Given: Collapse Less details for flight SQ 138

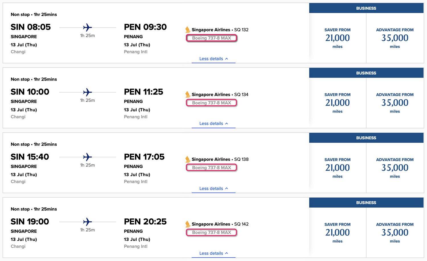Looking at the screenshot, I should pyautogui.click(x=213, y=189).
